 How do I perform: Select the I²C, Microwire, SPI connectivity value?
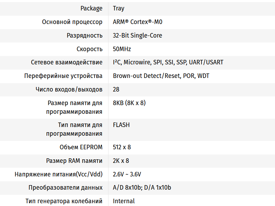pyautogui.click(x=168, y=62)
